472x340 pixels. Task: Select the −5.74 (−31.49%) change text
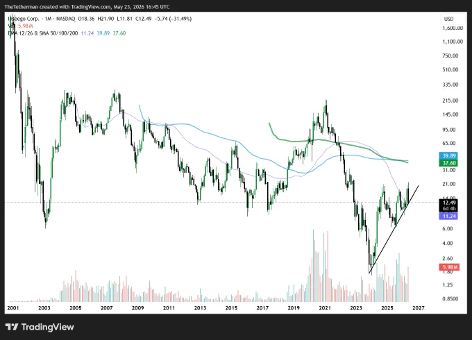[173, 19]
